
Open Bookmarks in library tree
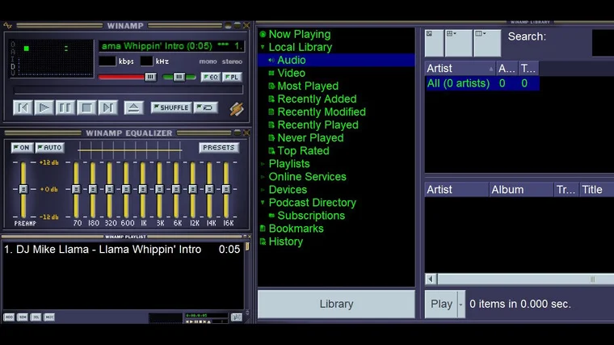point(296,229)
